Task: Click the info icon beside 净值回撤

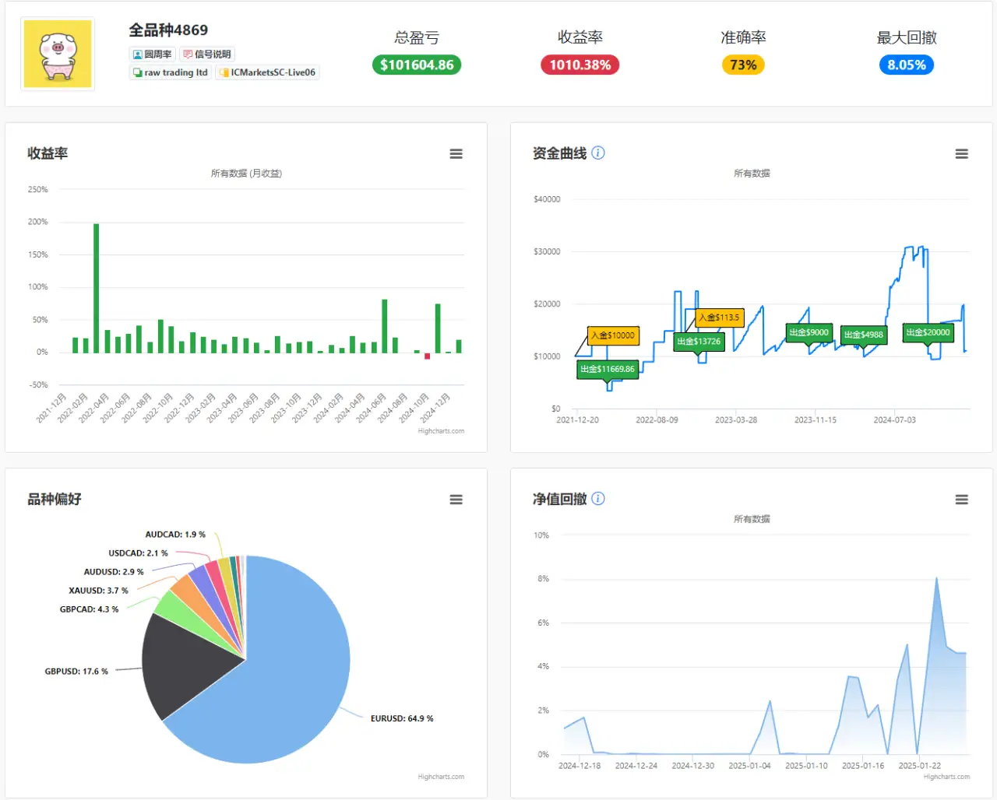Action: pyautogui.click(x=598, y=499)
